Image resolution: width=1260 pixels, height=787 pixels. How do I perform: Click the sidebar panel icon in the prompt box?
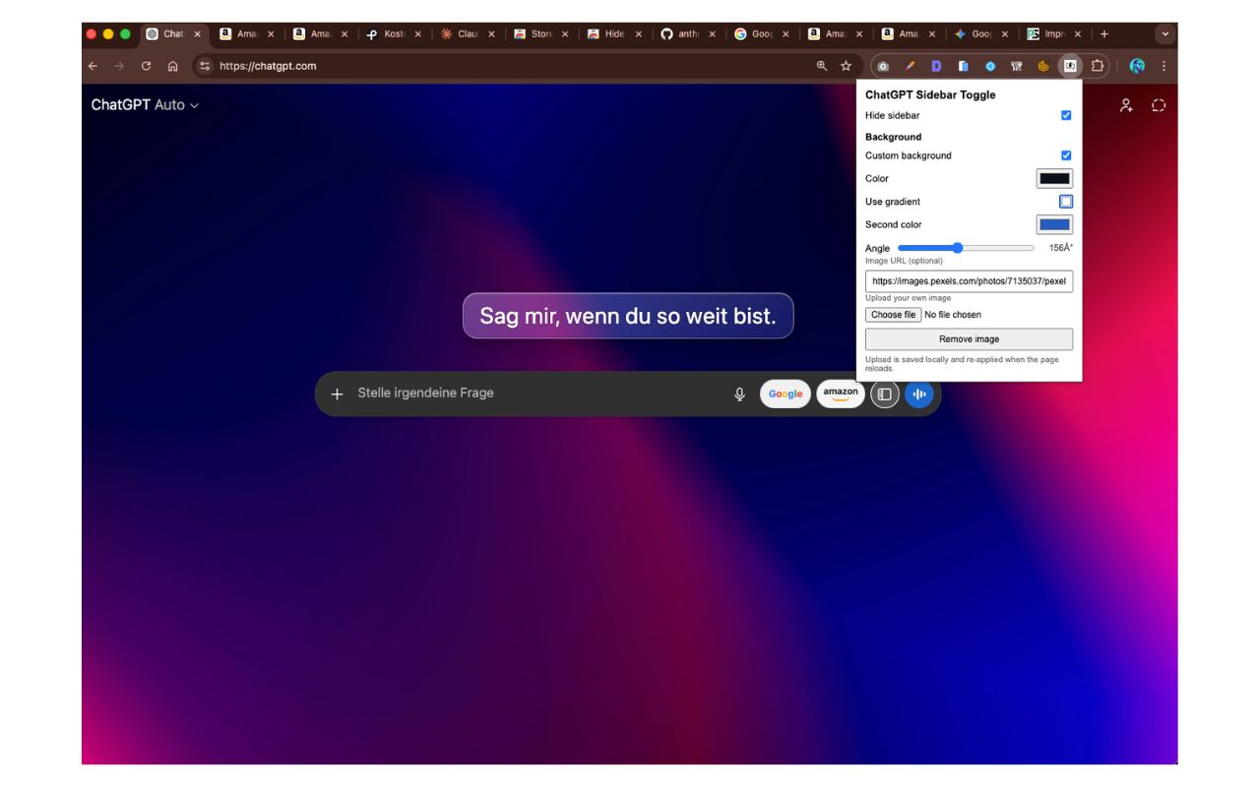click(x=884, y=393)
